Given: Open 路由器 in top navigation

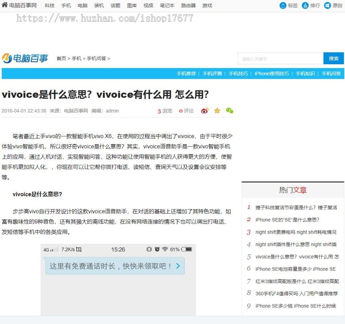Looking at the screenshot, I should 188,5.
